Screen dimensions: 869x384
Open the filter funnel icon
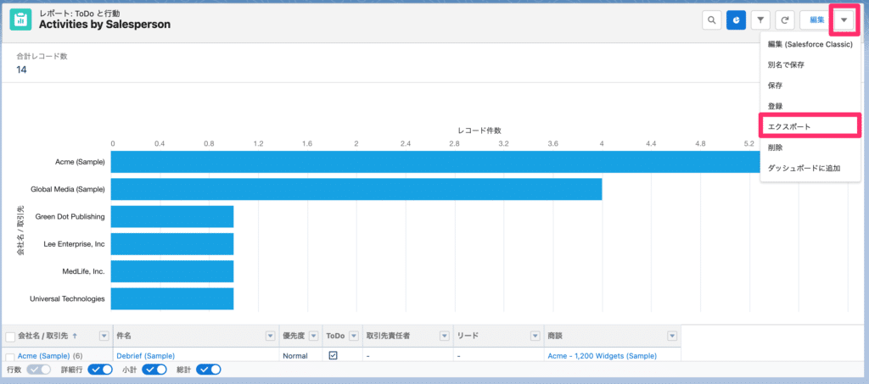(x=760, y=19)
